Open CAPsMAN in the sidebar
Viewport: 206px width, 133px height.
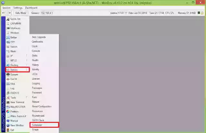17,24
